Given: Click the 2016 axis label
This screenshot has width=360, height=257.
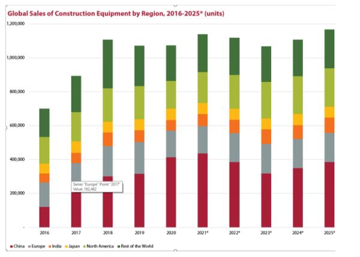Looking at the screenshot, I should click(x=44, y=232).
